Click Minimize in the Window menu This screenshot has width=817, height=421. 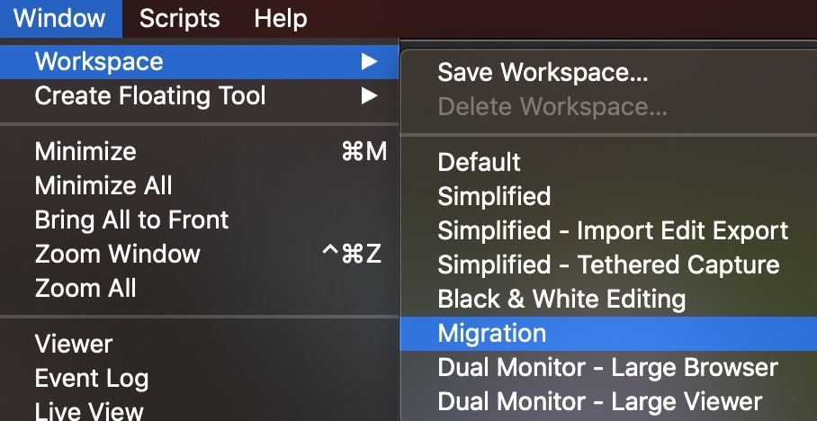(85, 151)
